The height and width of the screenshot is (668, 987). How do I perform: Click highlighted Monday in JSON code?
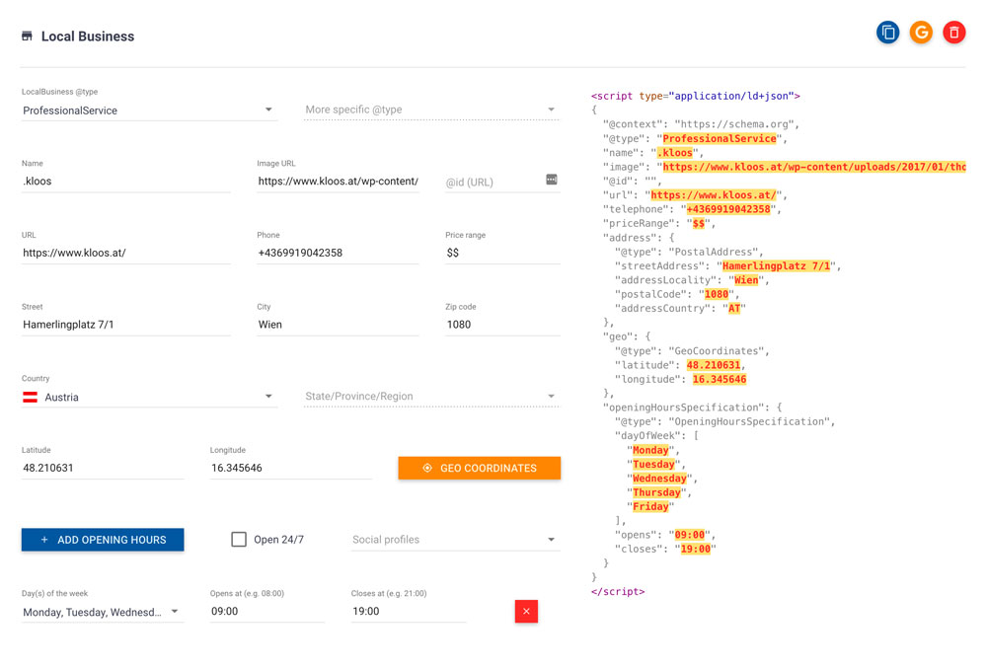(x=650, y=450)
